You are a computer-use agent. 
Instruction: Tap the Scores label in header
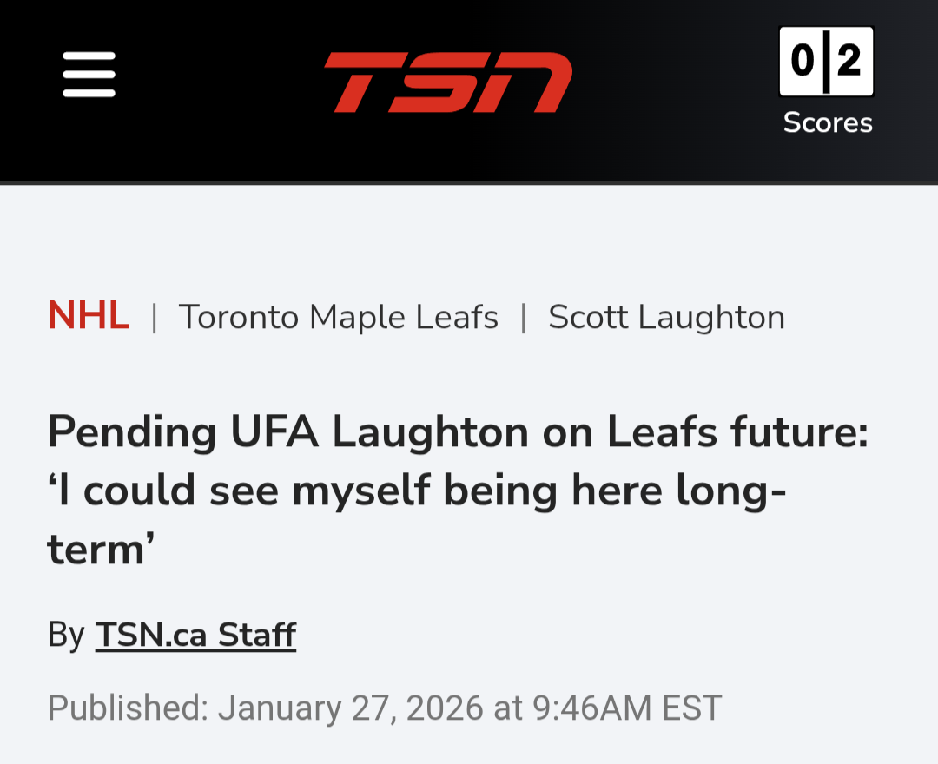coord(828,122)
